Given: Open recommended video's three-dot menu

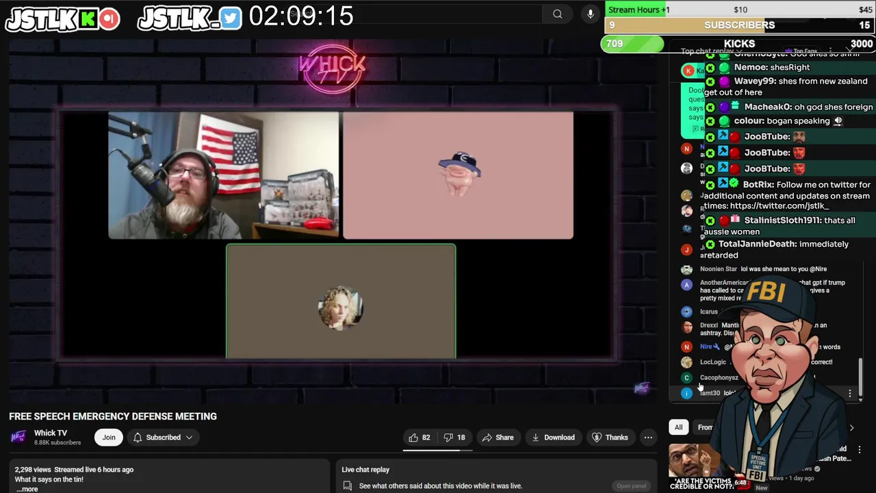Looking at the screenshot, I should coord(860,450).
